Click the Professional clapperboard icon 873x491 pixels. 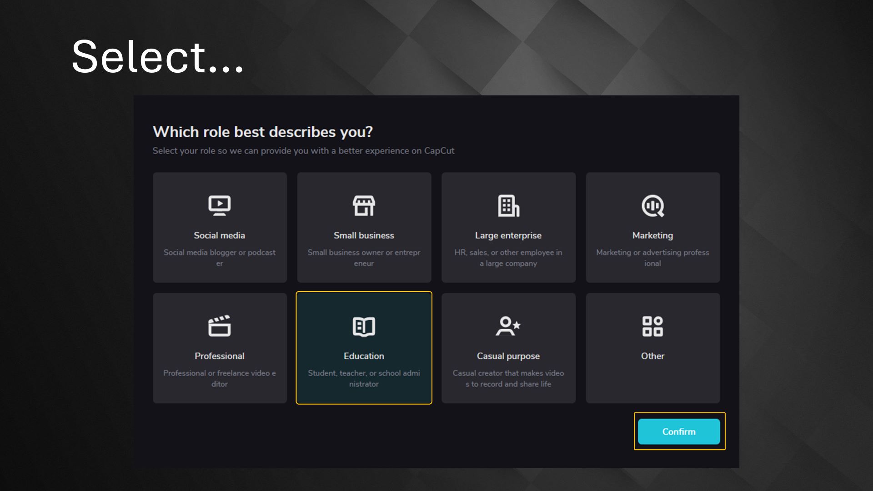(x=219, y=326)
